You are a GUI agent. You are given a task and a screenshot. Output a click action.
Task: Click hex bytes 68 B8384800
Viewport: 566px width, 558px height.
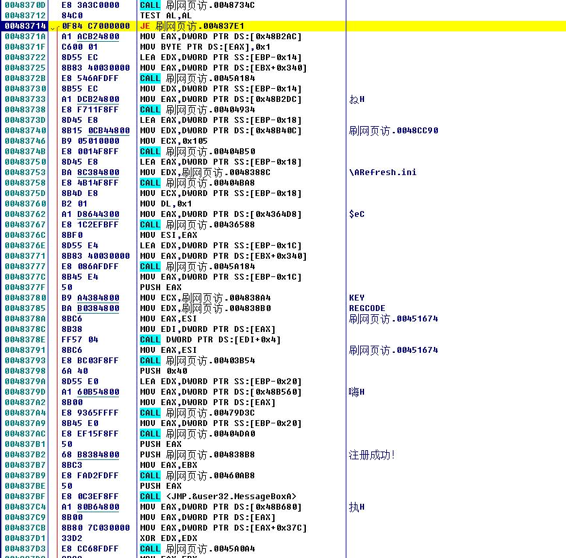point(91,455)
